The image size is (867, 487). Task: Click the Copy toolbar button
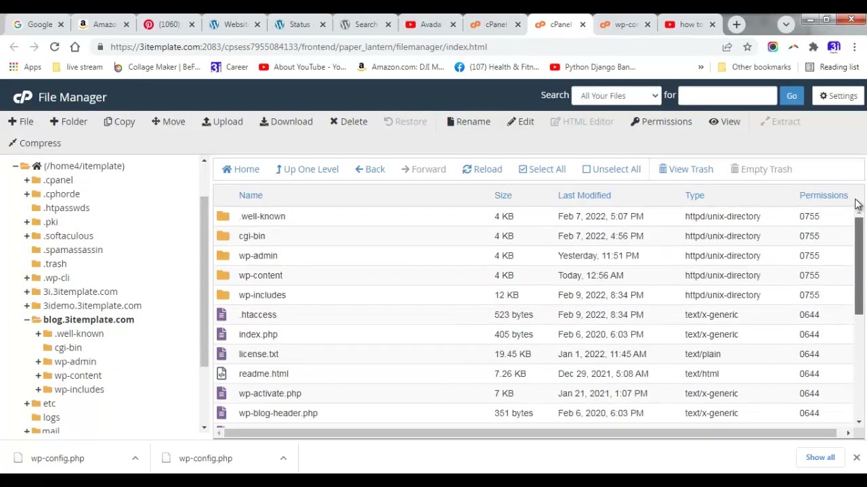(119, 122)
